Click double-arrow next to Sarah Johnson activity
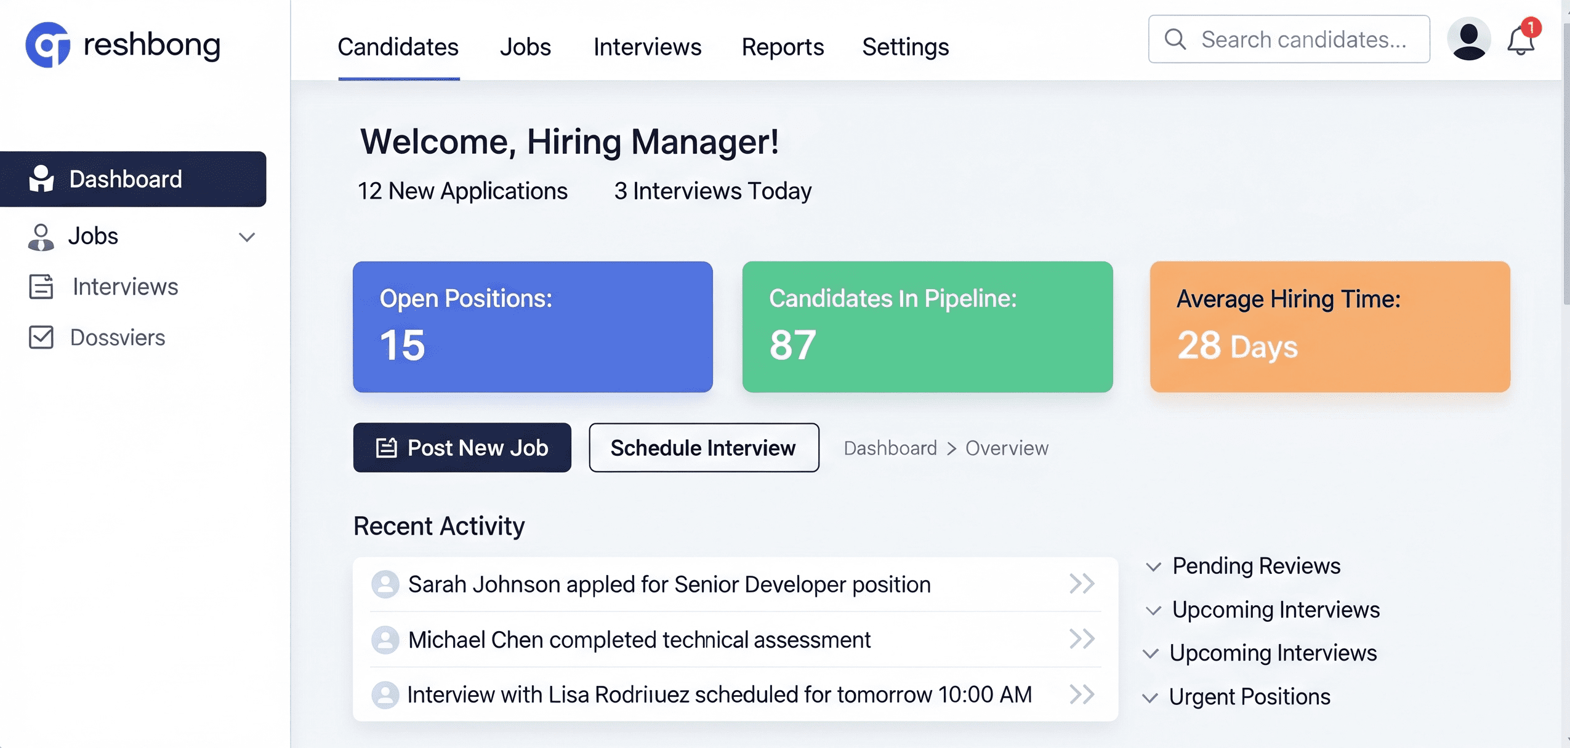Screen dimensions: 1570x748 (x=1082, y=583)
